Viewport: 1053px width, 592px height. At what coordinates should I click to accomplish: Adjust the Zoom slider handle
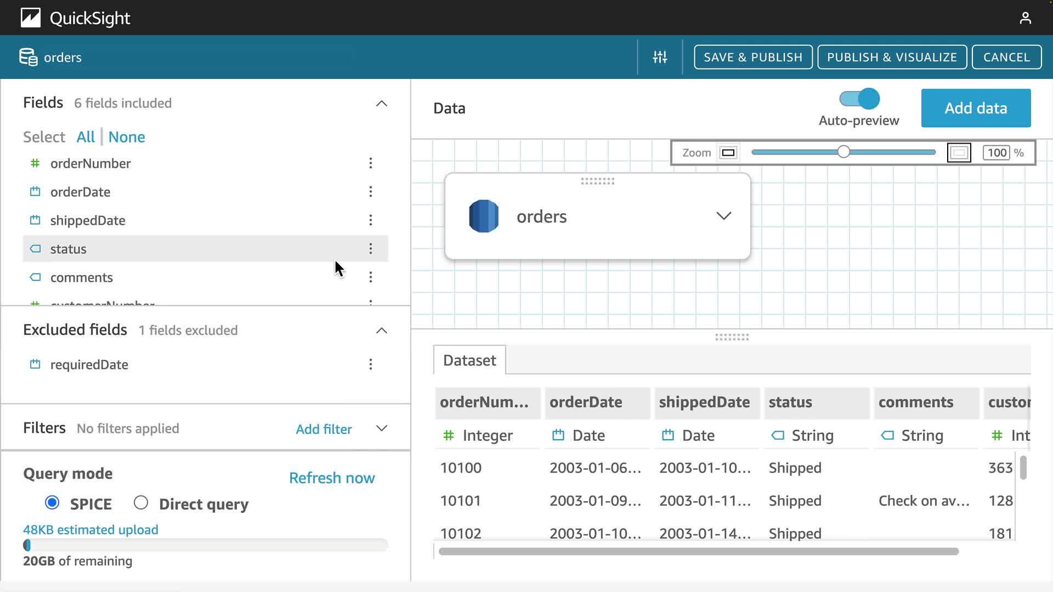coord(843,152)
